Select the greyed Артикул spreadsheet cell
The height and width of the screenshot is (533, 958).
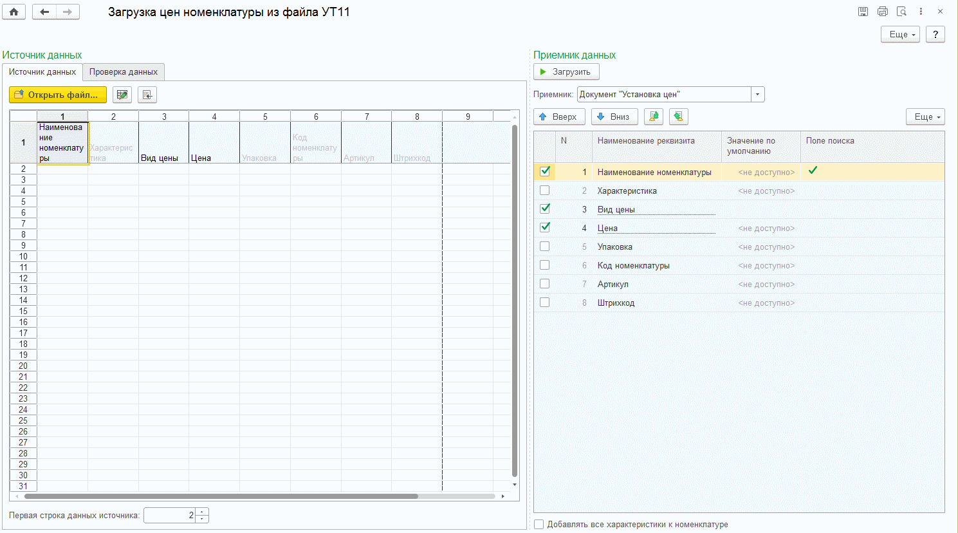366,142
